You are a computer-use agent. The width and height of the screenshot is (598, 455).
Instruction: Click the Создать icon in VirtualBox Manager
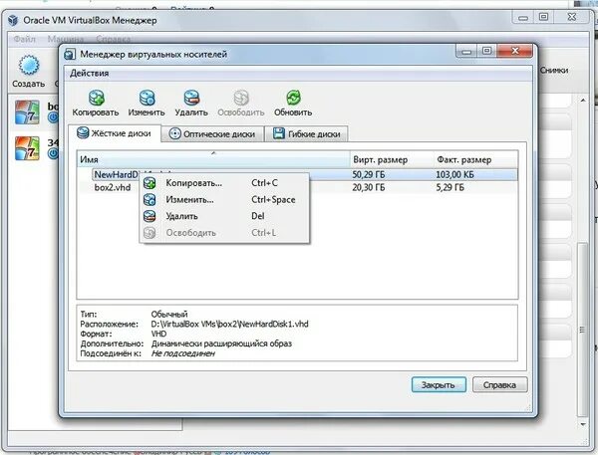tap(29, 66)
